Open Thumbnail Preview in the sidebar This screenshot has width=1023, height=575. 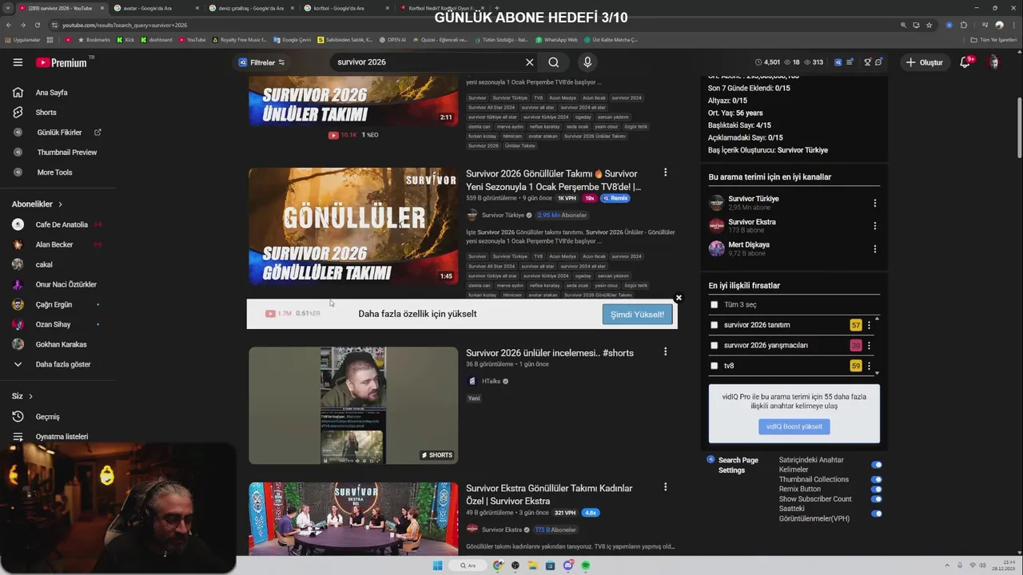[x=56, y=153]
